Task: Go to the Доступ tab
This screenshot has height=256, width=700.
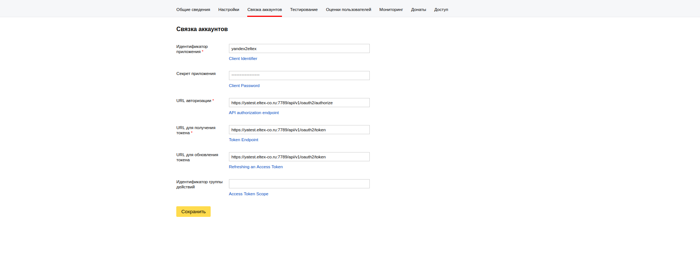Action: [441, 10]
